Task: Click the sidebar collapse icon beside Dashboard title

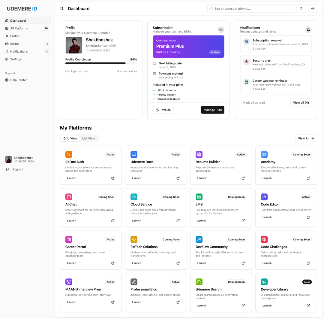Action: click(x=61, y=8)
